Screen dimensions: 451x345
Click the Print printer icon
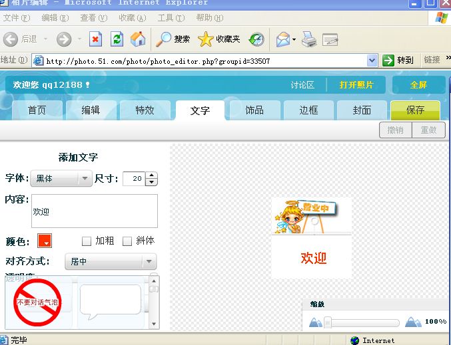(309, 39)
